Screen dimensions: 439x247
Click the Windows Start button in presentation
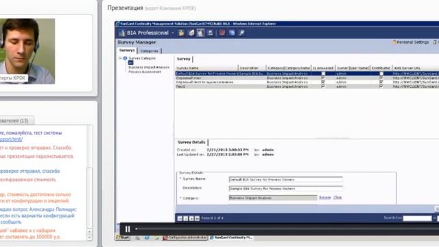click(x=123, y=237)
